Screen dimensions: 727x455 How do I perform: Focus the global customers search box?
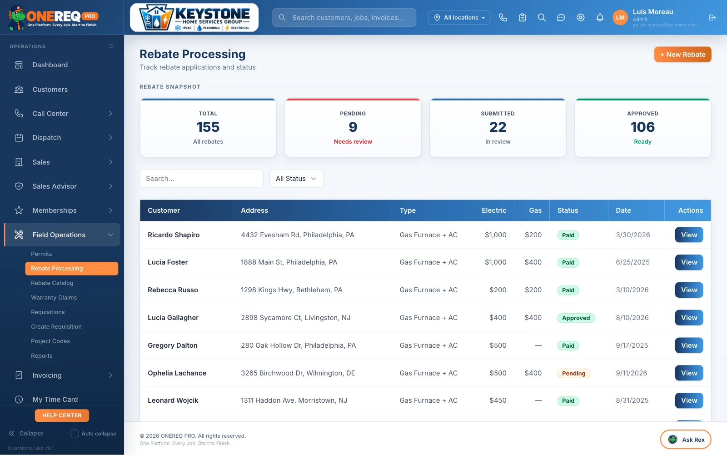(x=344, y=18)
